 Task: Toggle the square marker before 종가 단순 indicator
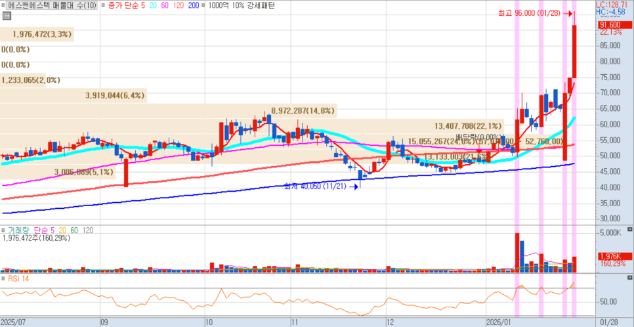click(x=104, y=6)
